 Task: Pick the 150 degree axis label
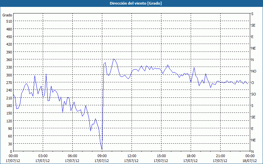point(9,113)
